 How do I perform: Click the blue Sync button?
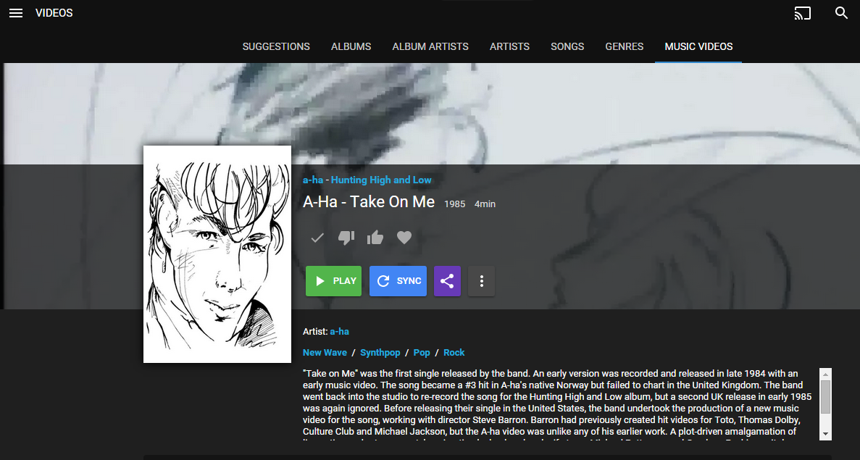398,281
